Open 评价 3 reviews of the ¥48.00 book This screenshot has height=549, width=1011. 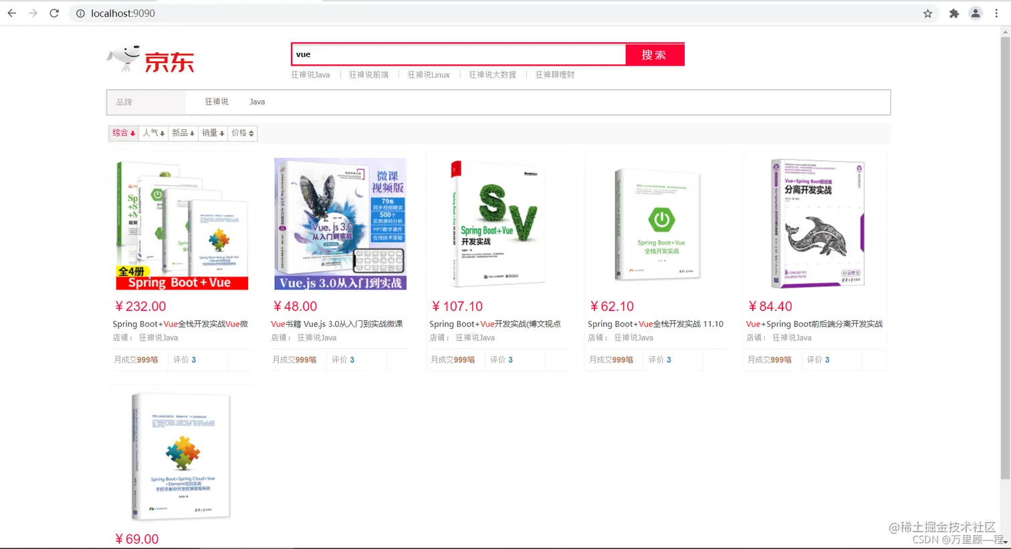(x=343, y=360)
